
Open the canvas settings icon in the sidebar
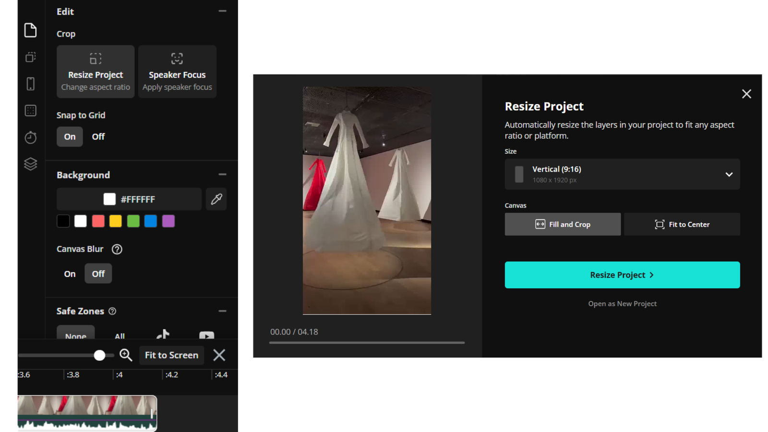pyautogui.click(x=30, y=110)
